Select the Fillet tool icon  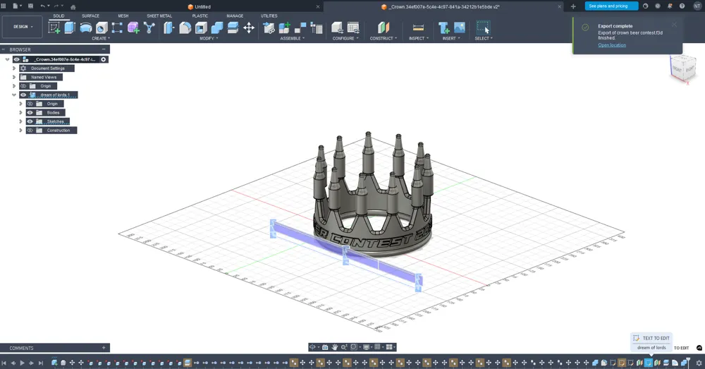(x=185, y=28)
